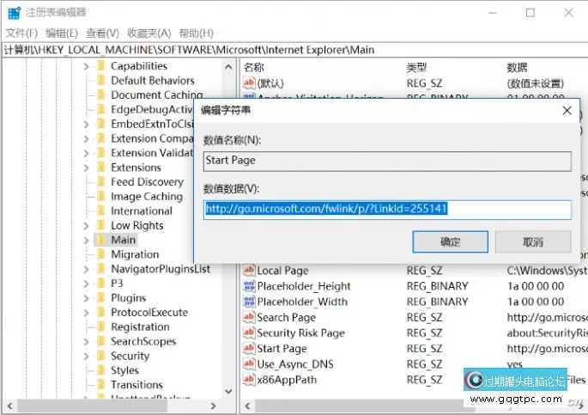The width and height of the screenshot is (588, 415).
Task: Open the 文件(F) menu
Action: (x=22, y=33)
